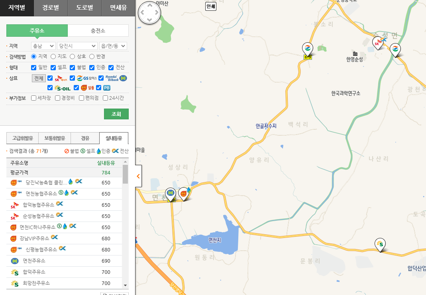This screenshot has height=295, width=426.
Task: Pan the map down with the navigation arrow
Action: (149, 20)
